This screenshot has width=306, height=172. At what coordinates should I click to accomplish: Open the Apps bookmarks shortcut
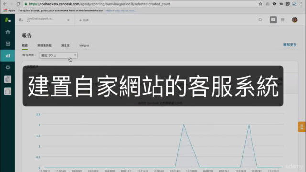coord(9,11)
